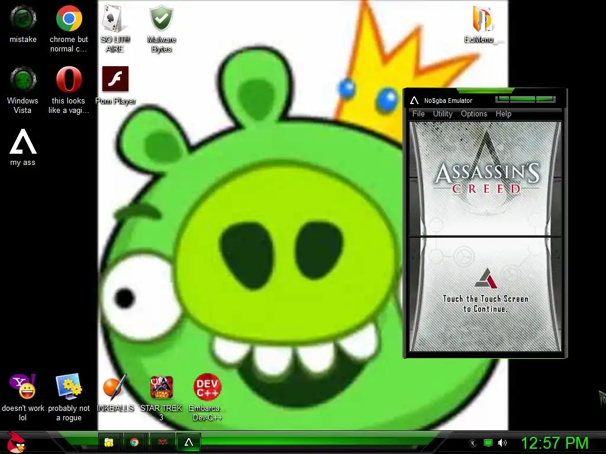Click the red winged logo taskbar button
The height and width of the screenshot is (454, 606).
point(163,442)
